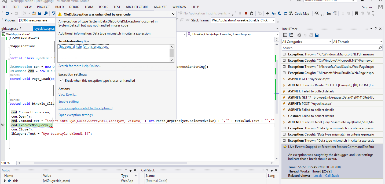Image resolution: width=385 pixels, height=184 pixels.
Task: Pin the Autos panel
Action: [131, 170]
